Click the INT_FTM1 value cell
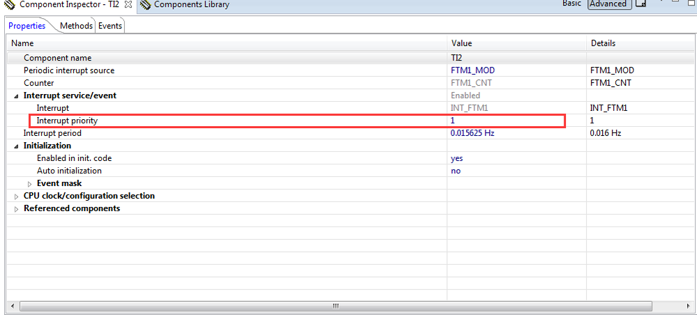 pos(516,108)
